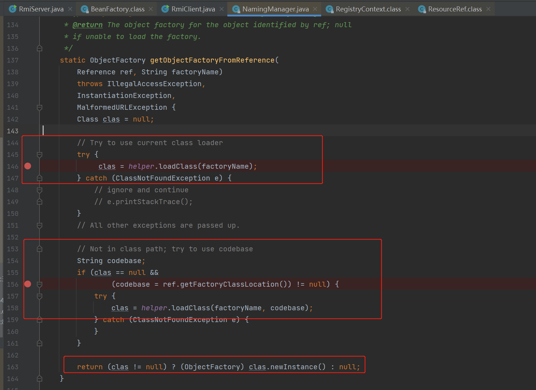The width and height of the screenshot is (536, 390).
Task: Close the RegistryContext.class tab
Action: pos(407,9)
